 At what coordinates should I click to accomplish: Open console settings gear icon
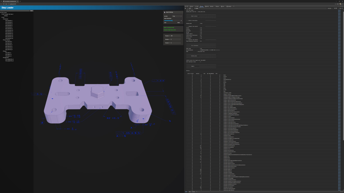(x=342, y=9)
